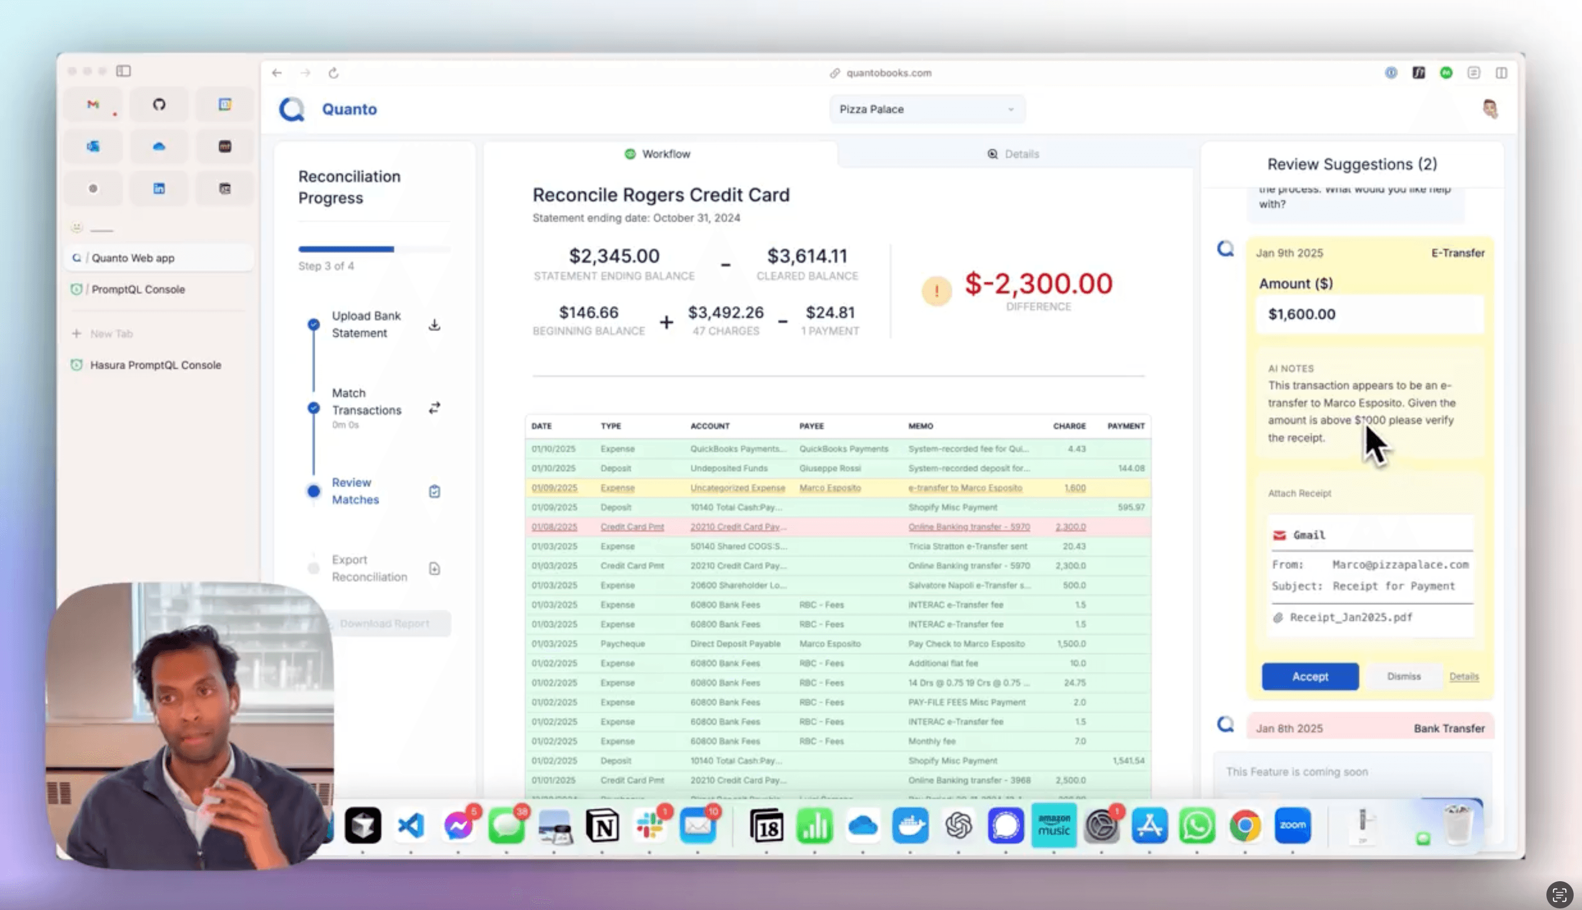Image resolution: width=1582 pixels, height=910 pixels.
Task: Open the user avatar in top-right
Action: 1491,109
